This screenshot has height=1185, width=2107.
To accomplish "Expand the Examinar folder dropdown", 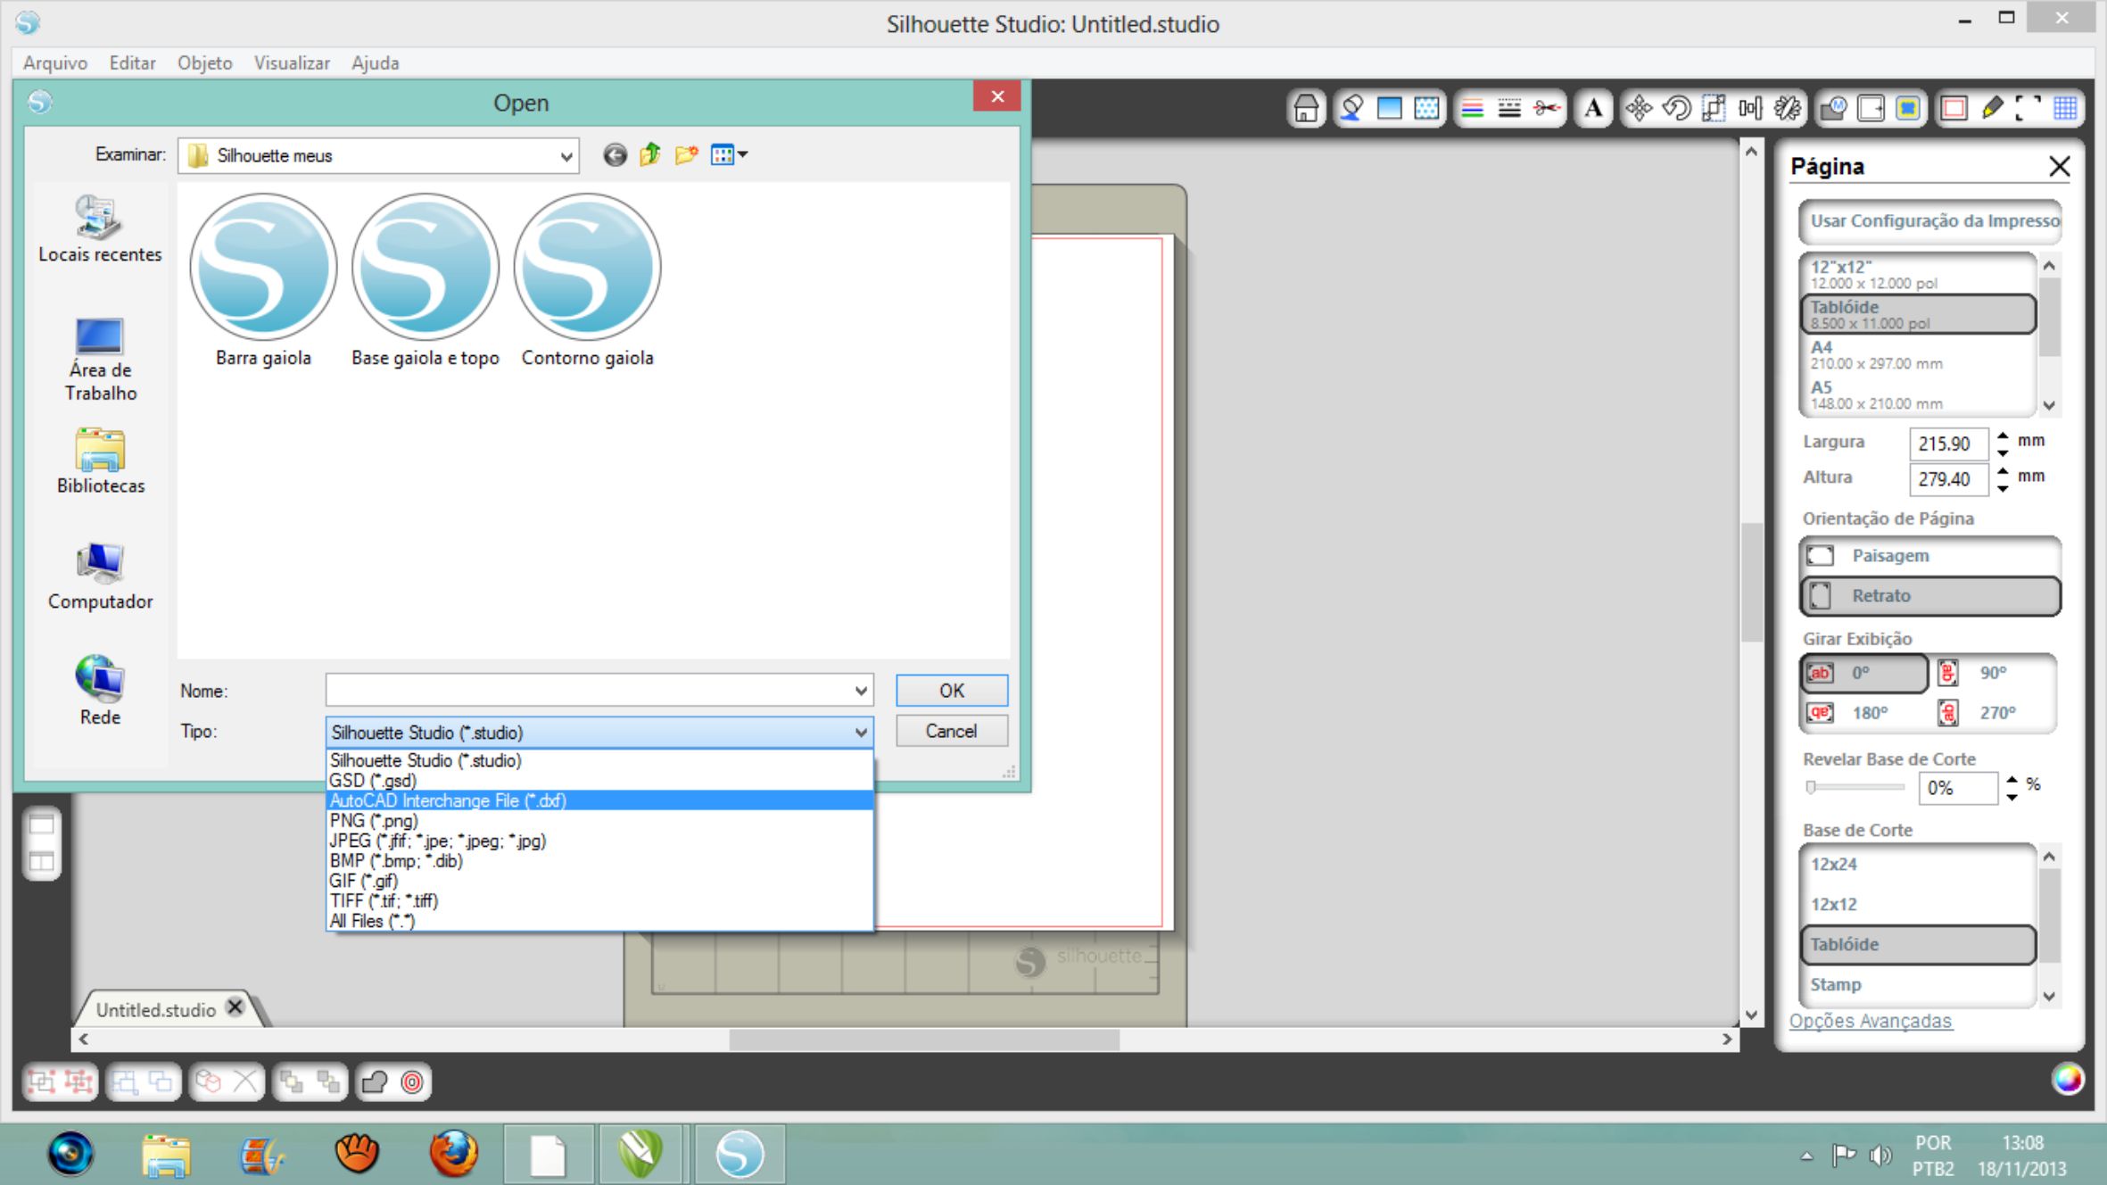I will (x=566, y=156).
